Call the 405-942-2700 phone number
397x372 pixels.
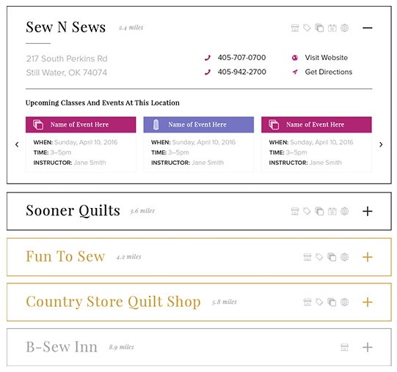coord(241,72)
